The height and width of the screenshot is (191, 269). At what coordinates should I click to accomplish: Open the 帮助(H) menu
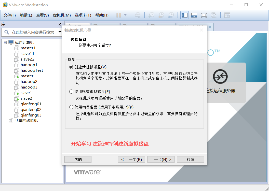[x=102, y=15]
